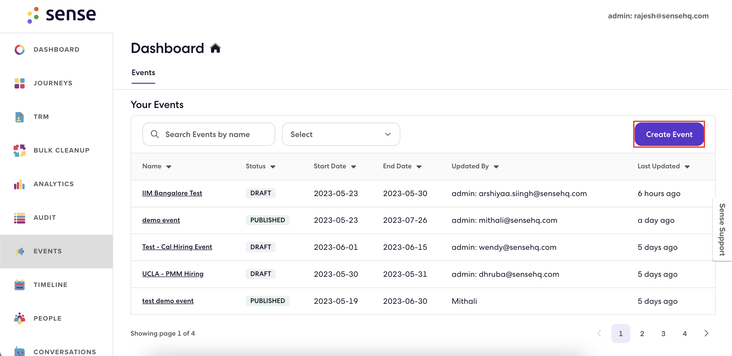The width and height of the screenshot is (732, 356).
Task: Switch to the Events tab
Action: (x=143, y=73)
